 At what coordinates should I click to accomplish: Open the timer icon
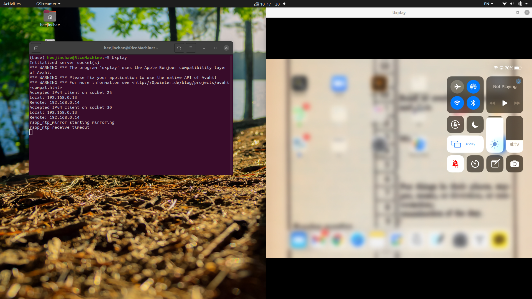475,164
